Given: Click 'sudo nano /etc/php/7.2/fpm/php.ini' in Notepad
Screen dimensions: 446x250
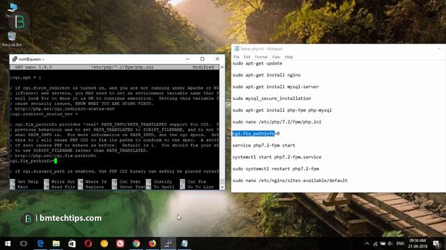Looking at the screenshot, I should click(x=277, y=122).
